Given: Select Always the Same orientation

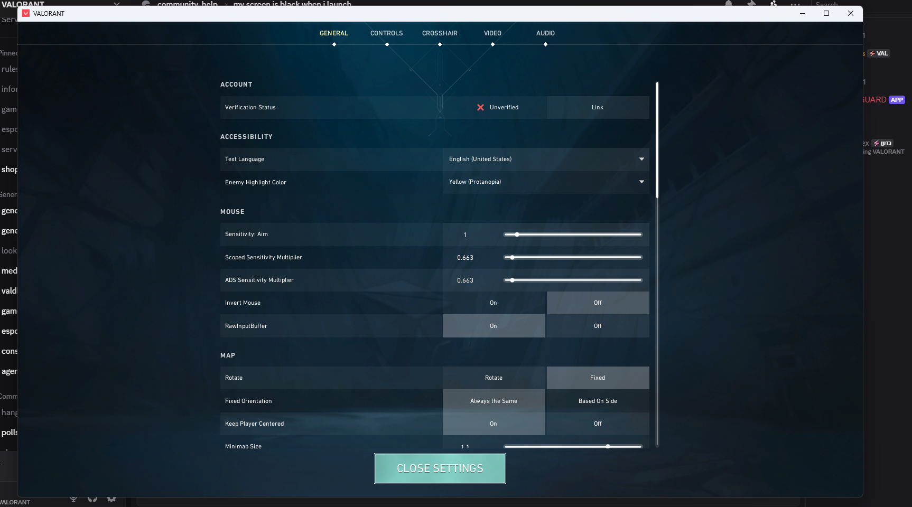Looking at the screenshot, I should pyautogui.click(x=494, y=401).
